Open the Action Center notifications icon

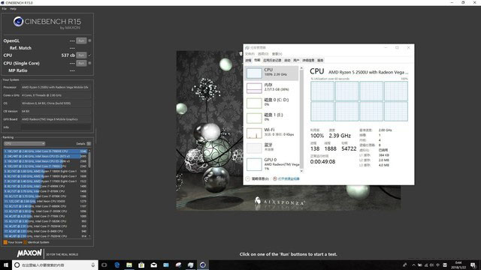pos(473,265)
